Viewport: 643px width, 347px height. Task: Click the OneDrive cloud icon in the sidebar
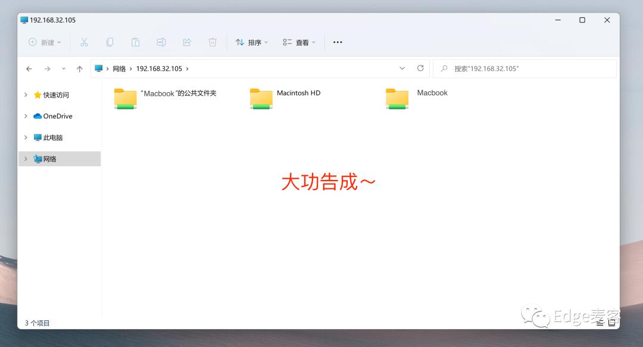[x=38, y=116]
